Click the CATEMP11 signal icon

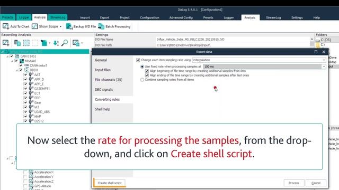pyautogui.click(x=31, y=89)
